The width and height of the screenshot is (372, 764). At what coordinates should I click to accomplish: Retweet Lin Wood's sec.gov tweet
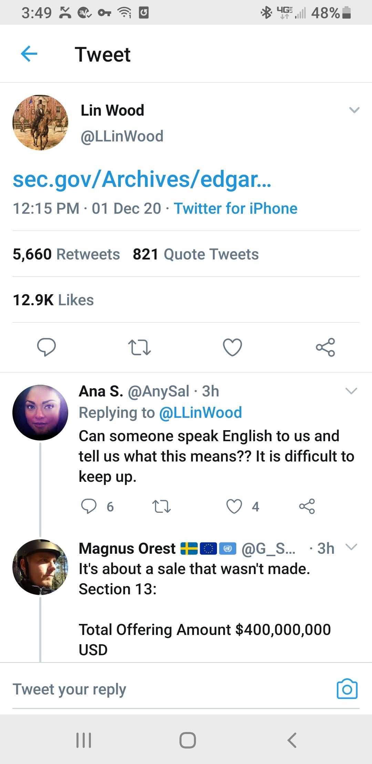[139, 347]
